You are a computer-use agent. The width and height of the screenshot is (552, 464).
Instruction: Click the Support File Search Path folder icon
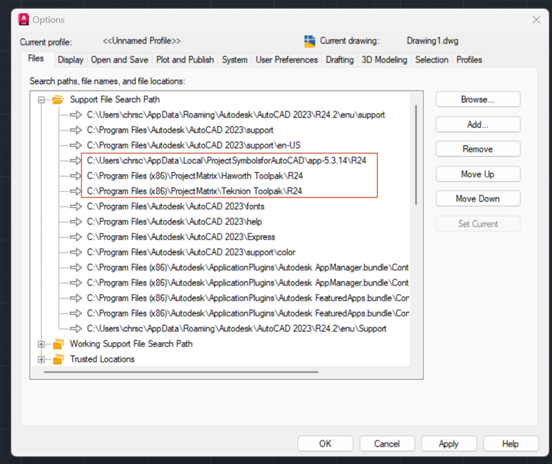click(x=58, y=99)
